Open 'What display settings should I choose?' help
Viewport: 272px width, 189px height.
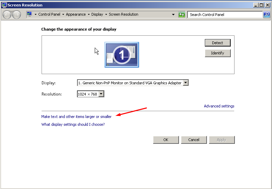tap(73, 124)
